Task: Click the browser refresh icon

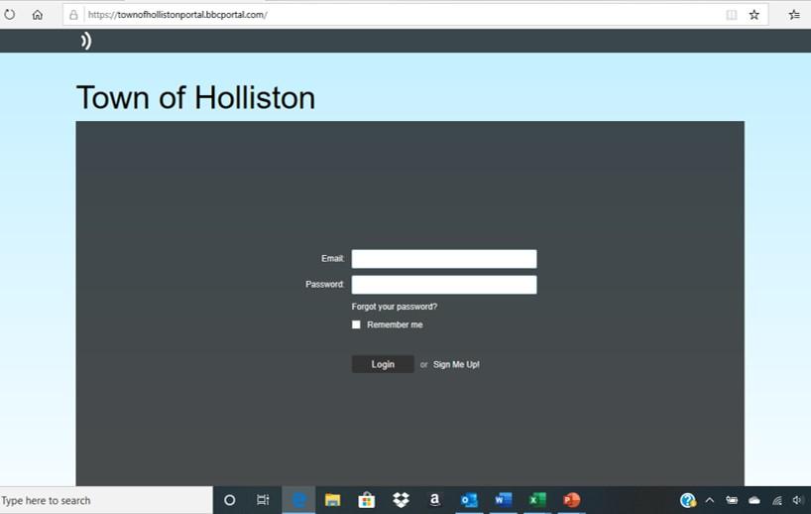Action: point(9,15)
